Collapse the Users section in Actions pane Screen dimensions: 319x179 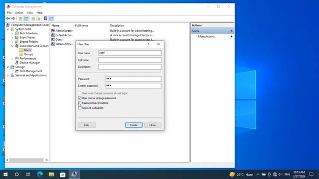(231, 31)
